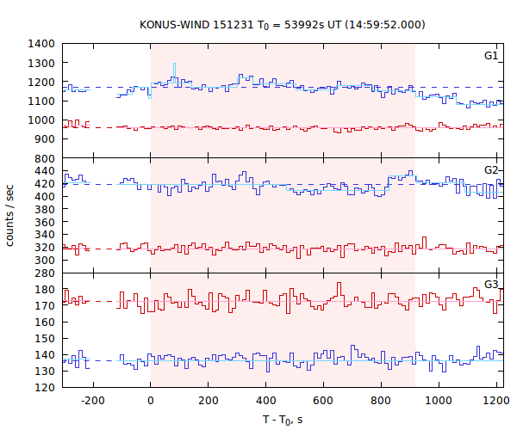Pick the 170 y-axis tick label
Viewport: 517px width, 430px height.
point(45,305)
